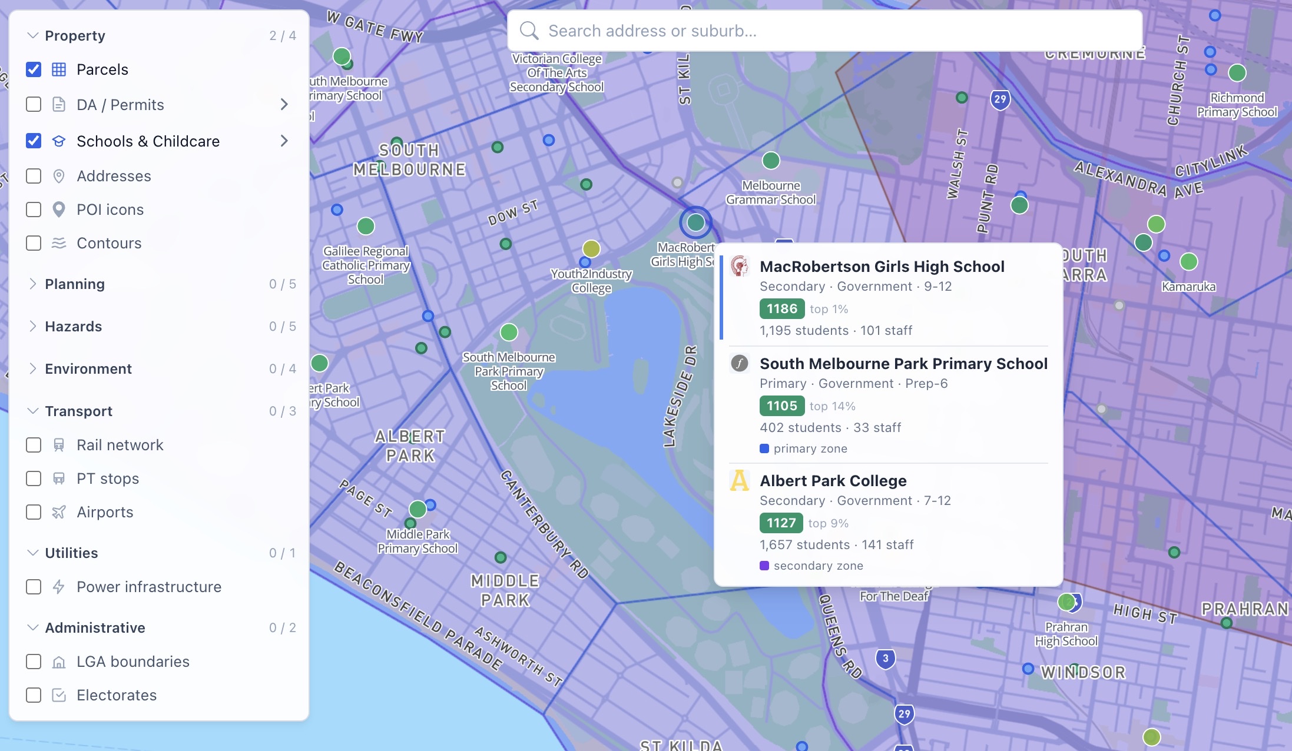Enable LGA boundaries checkbox
Image resolution: width=1292 pixels, height=751 pixels.
pyautogui.click(x=34, y=662)
